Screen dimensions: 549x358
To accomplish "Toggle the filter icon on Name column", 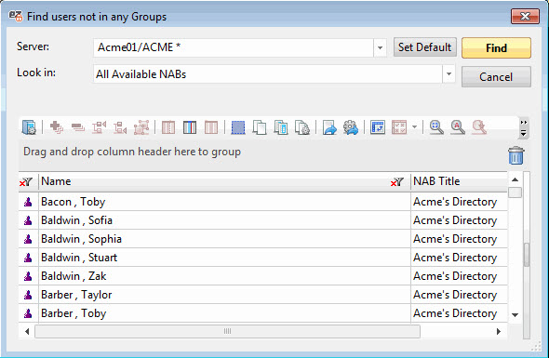I will click(x=397, y=182).
